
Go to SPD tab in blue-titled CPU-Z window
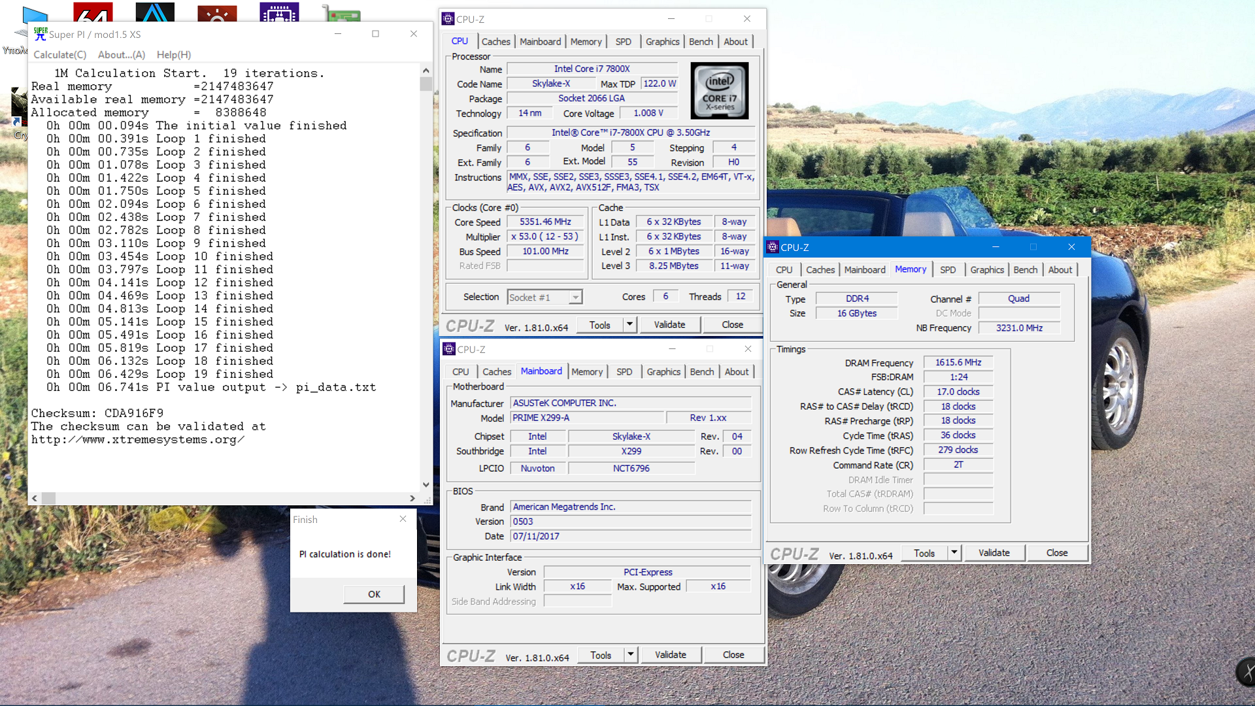947,269
